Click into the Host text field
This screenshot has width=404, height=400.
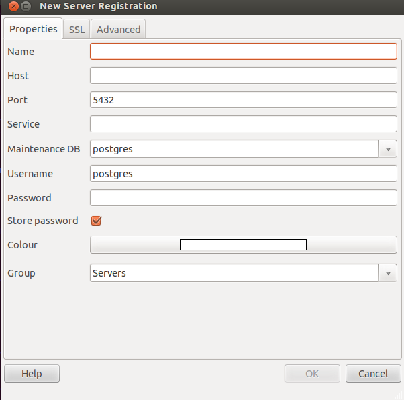coord(243,76)
